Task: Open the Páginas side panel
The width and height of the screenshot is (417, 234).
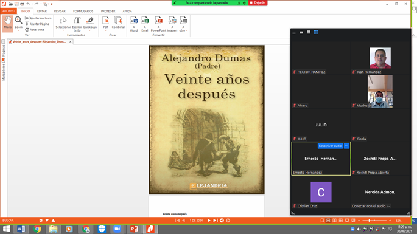Action: [x=4, y=48]
